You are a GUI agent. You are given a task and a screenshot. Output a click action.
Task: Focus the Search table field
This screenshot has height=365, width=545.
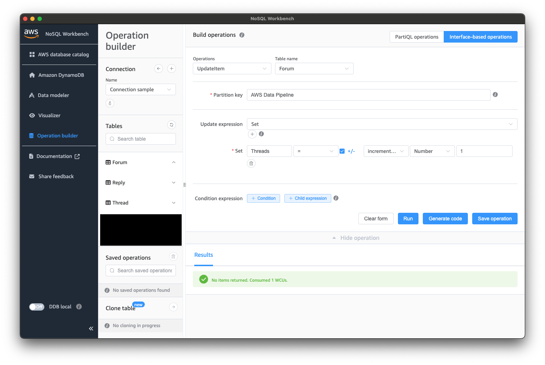(141, 139)
